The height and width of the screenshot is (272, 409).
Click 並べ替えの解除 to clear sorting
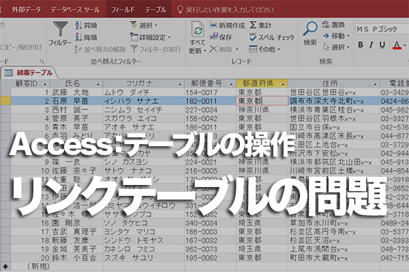(100, 49)
